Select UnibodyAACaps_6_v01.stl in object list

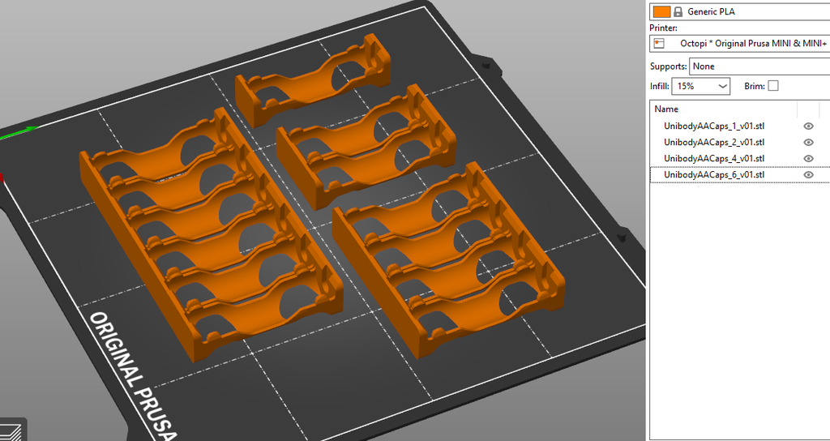coord(714,175)
